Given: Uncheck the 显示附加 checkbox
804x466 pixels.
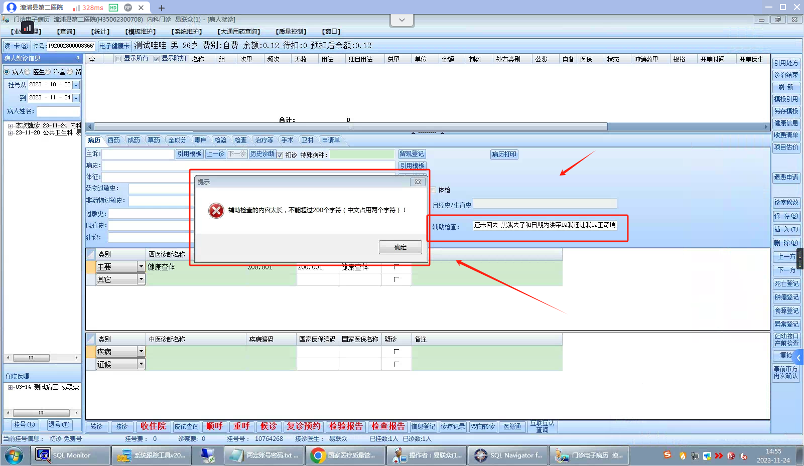Looking at the screenshot, I should [157, 59].
